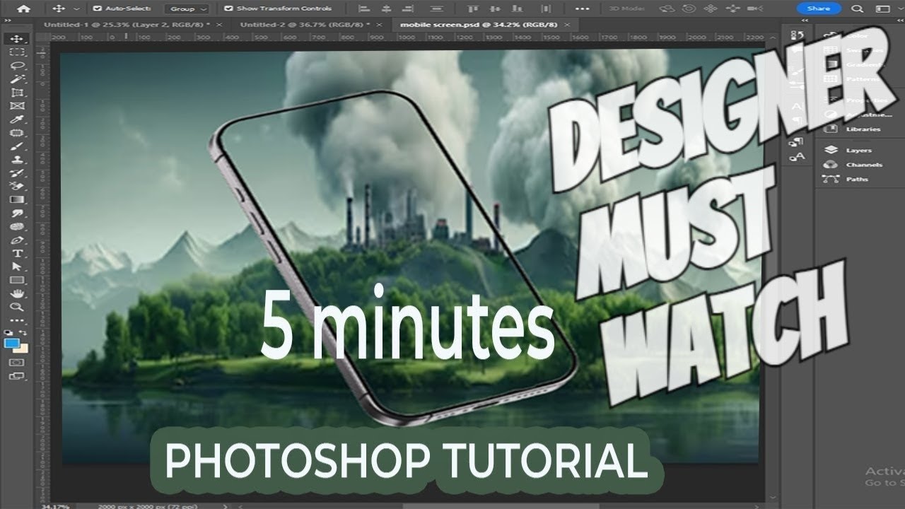Click the Home icon
905x509 pixels.
pyautogui.click(x=24, y=8)
